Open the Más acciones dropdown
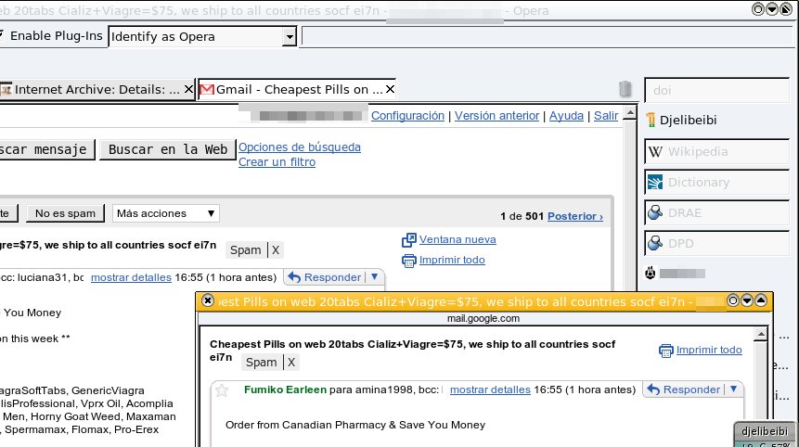This screenshot has height=447, width=799. pos(165,213)
